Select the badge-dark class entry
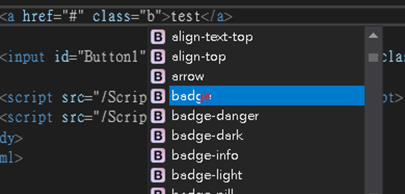This screenshot has height=194, width=405. tap(267, 135)
